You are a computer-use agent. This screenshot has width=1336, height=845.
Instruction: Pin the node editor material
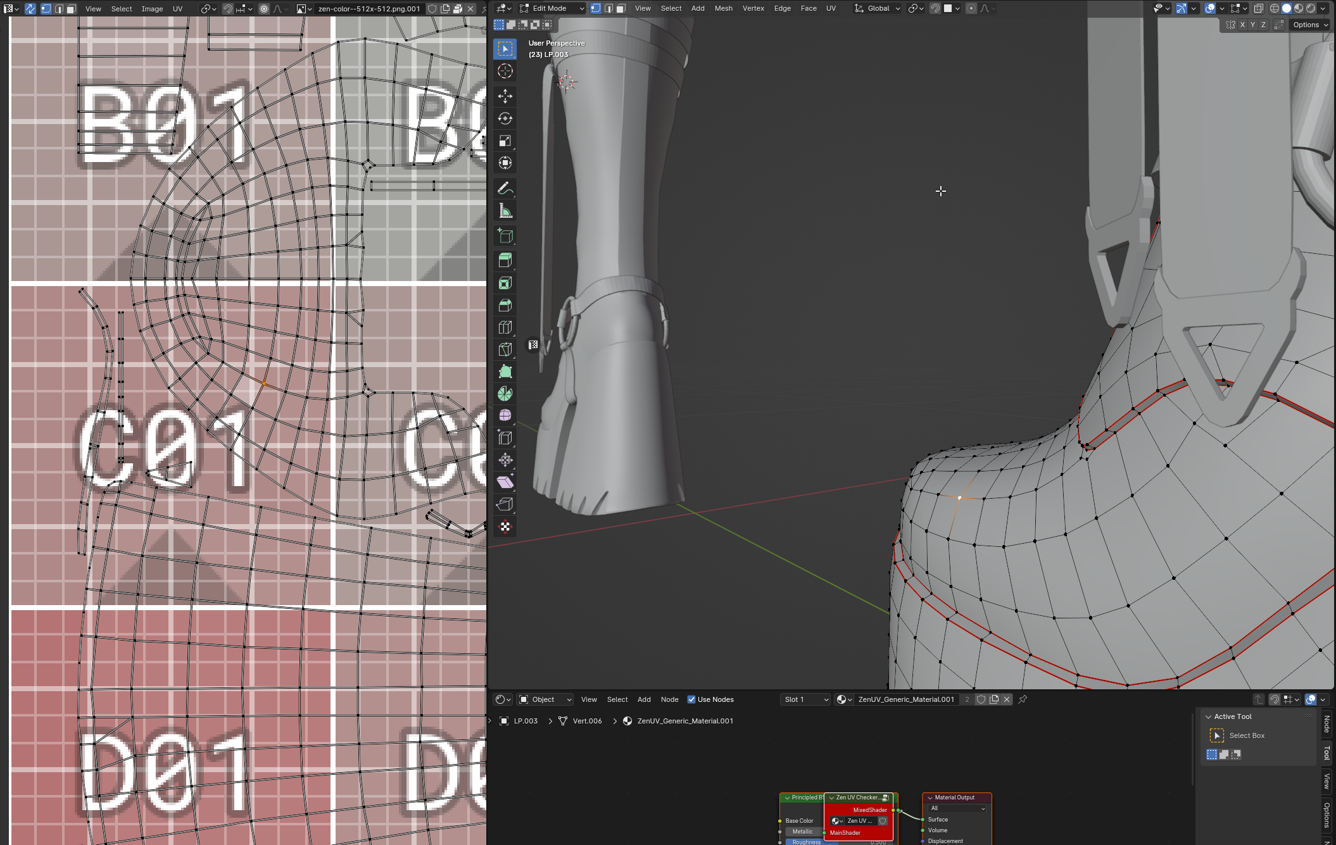point(1023,699)
